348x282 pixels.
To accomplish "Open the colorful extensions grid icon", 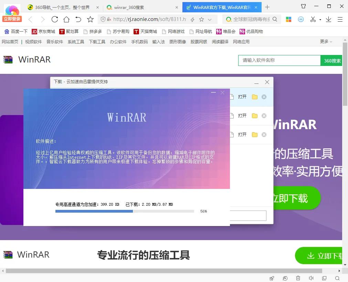I will point(288,20).
